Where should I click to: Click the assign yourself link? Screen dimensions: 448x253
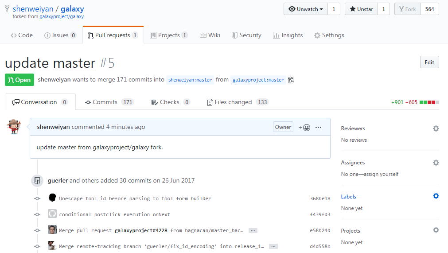[x=381, y=174]
